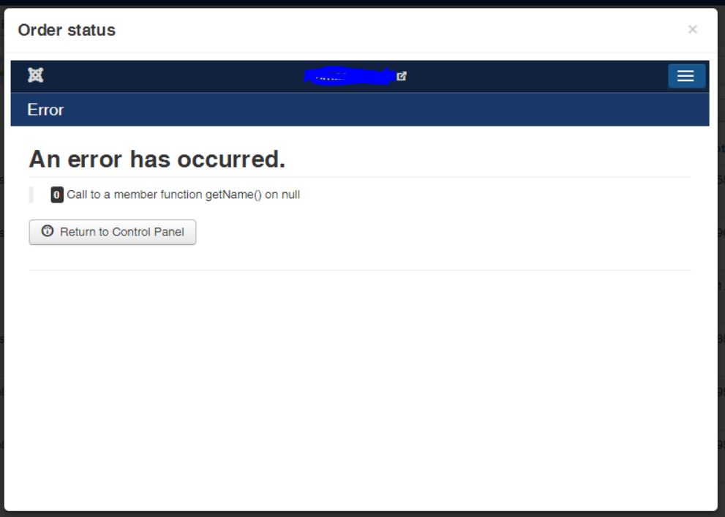Click the dashboard icon inside Return button

pyautogui.click(x=48, y=231)
